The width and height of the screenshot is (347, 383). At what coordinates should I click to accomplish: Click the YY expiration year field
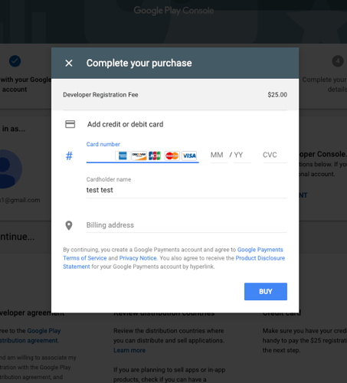242,155
